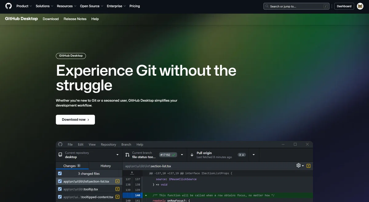Open the Current branch dropdown arrow
369x202 pixels.
(182, 155)
